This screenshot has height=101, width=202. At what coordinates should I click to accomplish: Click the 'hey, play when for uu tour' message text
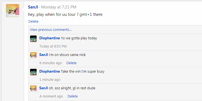coord(65,14)
